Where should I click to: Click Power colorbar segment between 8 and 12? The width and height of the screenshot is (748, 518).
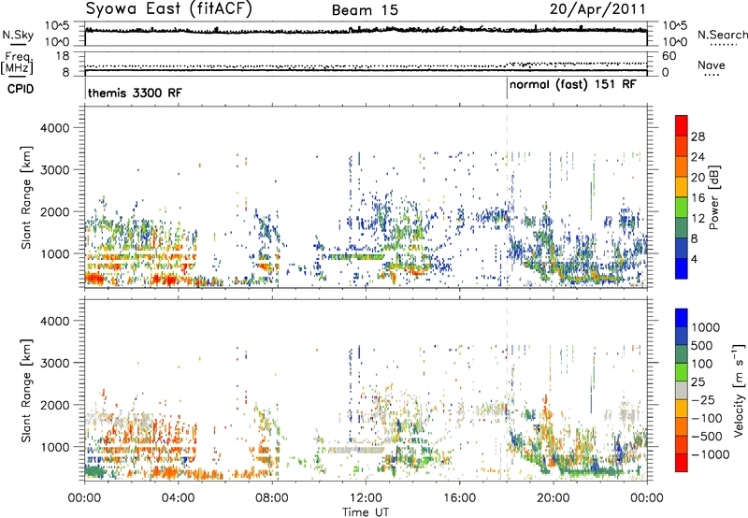(x=682, y=228)
